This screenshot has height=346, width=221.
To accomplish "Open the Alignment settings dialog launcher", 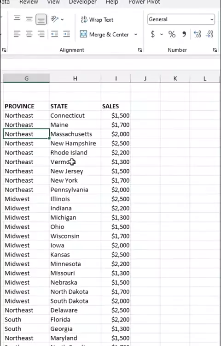I will (140, 50).
